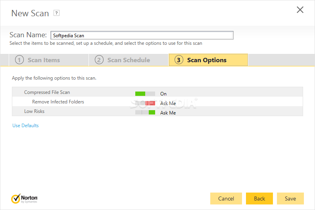Click the Low Risks row label
This screenshot has width=315, height=210.
click(35, 111)
